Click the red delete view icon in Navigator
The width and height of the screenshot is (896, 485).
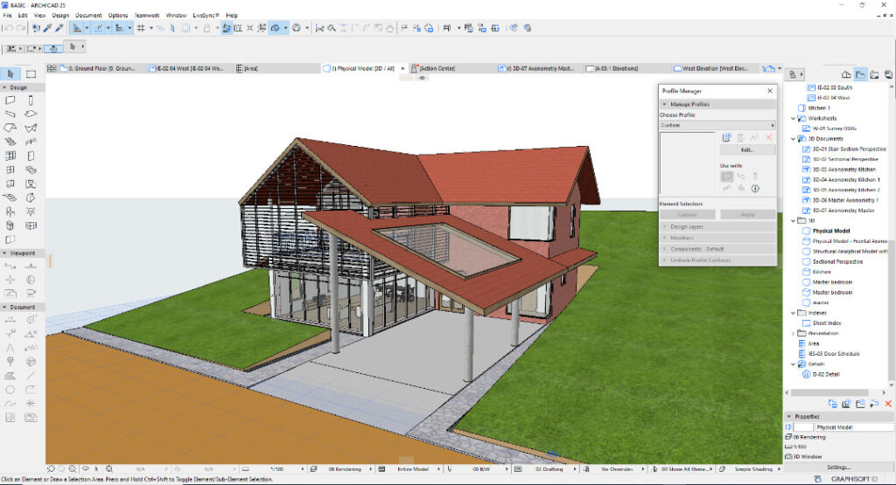tap(887, 404)
